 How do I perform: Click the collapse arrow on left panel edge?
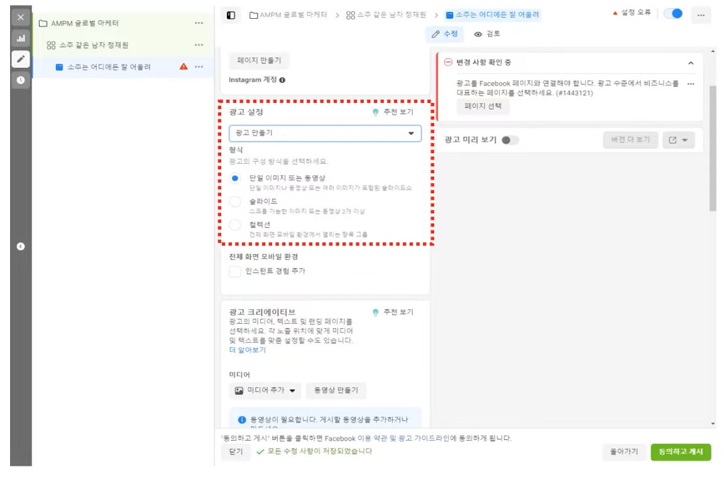pos(21,247)
